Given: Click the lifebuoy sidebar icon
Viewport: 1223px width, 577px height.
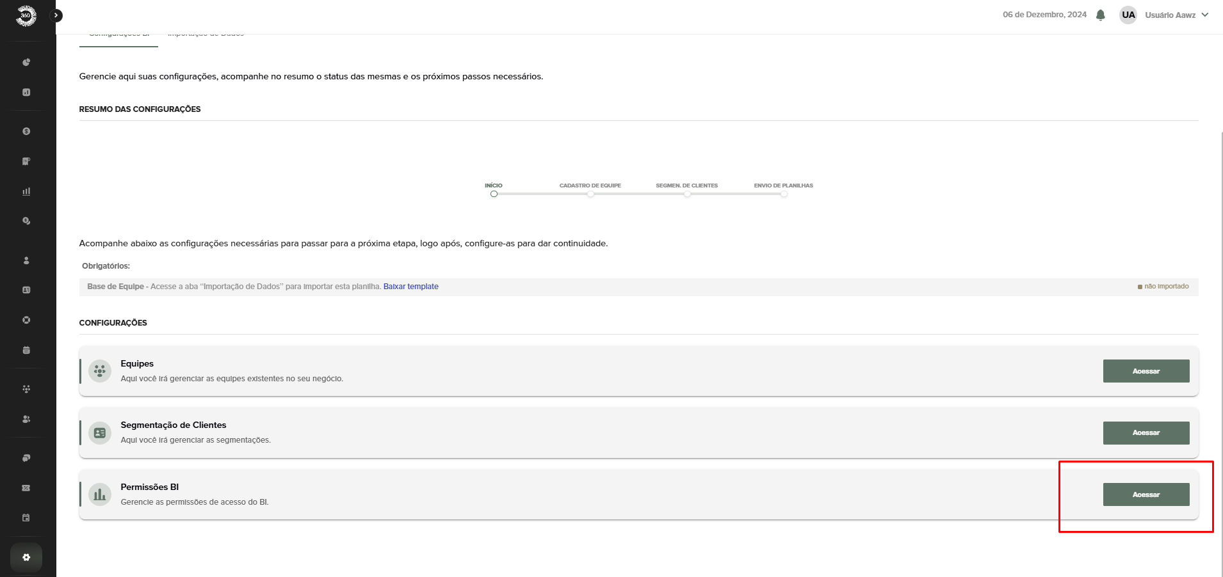Looking at the screenshot, I should [x=26, y=320].
